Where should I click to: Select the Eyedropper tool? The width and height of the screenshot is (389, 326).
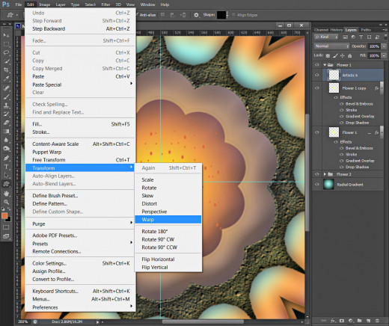(6, 79)
